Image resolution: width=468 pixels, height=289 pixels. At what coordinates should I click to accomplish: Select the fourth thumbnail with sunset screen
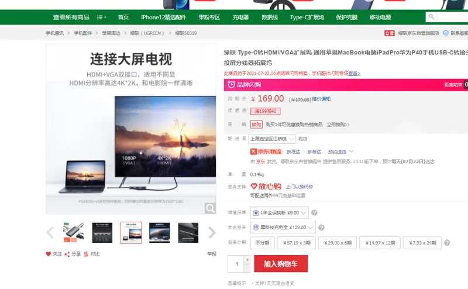pyautogui.click(x=160, y=233)
